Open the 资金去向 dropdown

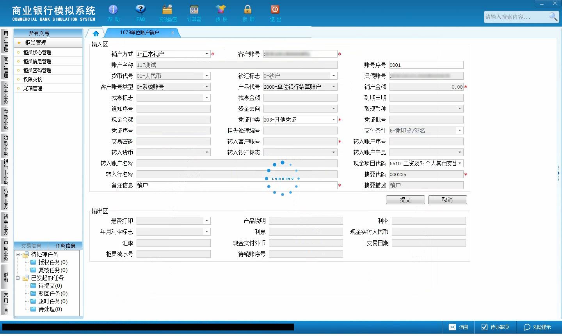(x=334, y=109)
